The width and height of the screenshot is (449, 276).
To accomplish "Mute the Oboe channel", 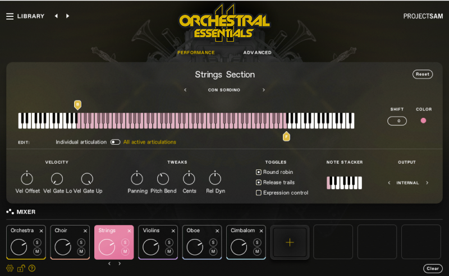I will click(x=213, y=252).
